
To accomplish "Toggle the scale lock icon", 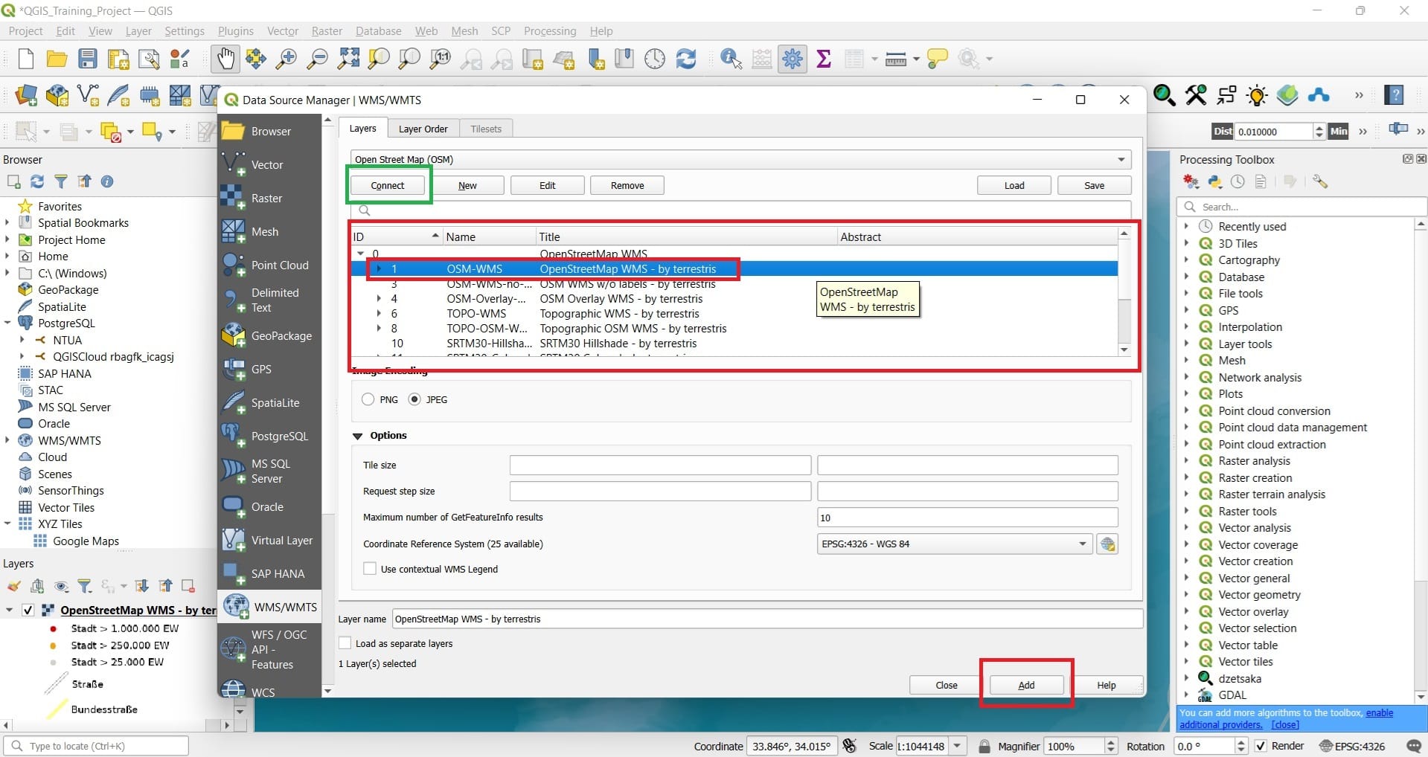I will 984,746.
